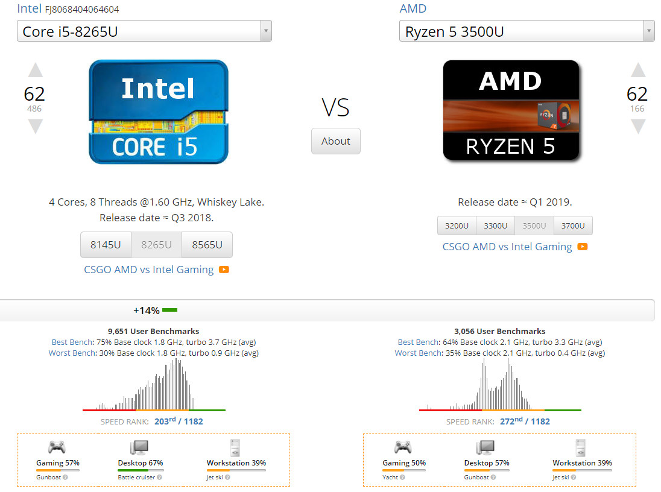The width and height of the screenshot is (661, 492).
Task: Click help icon next to AMD Jet ski
Action: pos(574,478)
